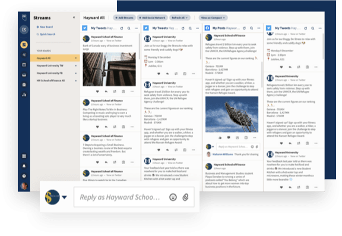Open more options for My Posts stream
342x236 pixels.
pyautogui.click(x=259, y=28)
